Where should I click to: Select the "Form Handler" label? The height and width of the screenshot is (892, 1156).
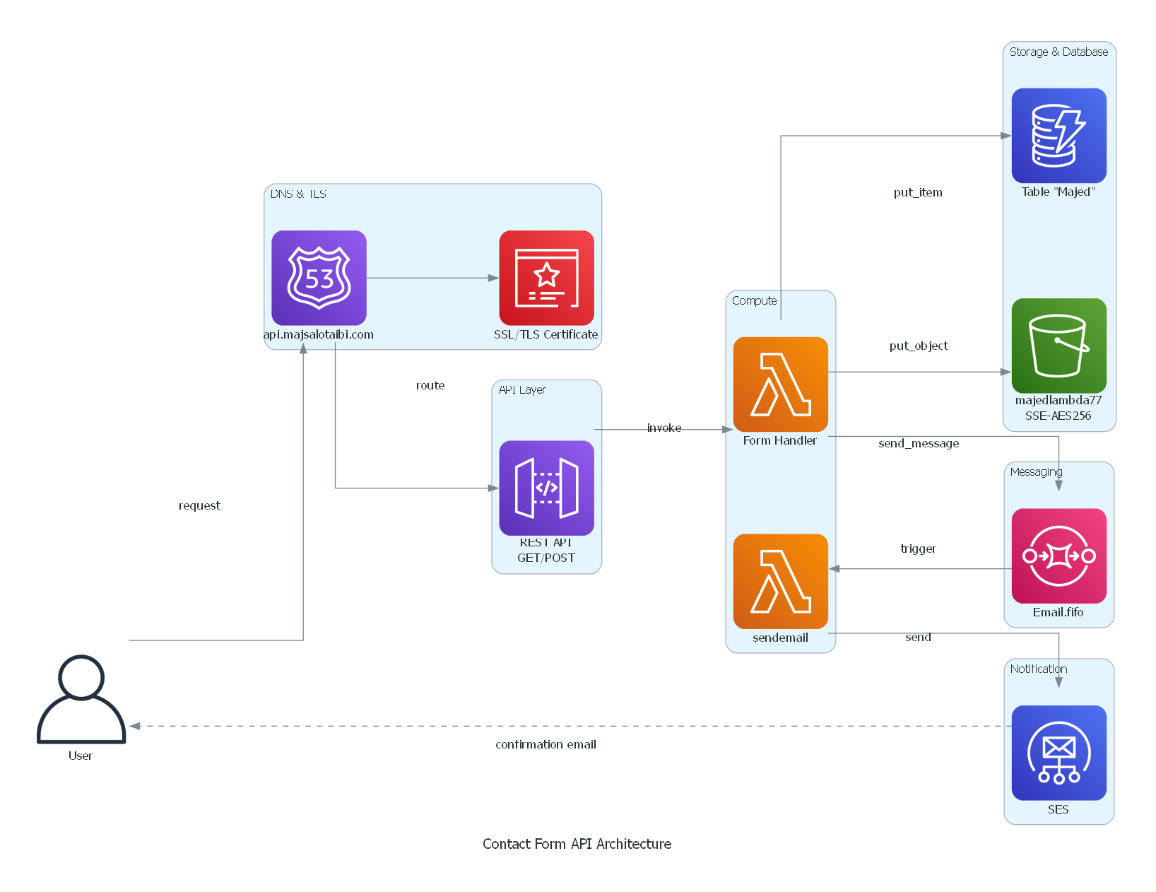point(779,440)
